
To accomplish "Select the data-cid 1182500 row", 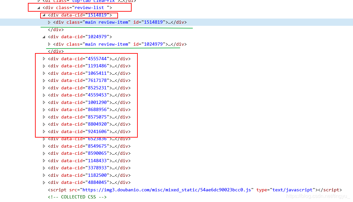I will click(89, 175).
